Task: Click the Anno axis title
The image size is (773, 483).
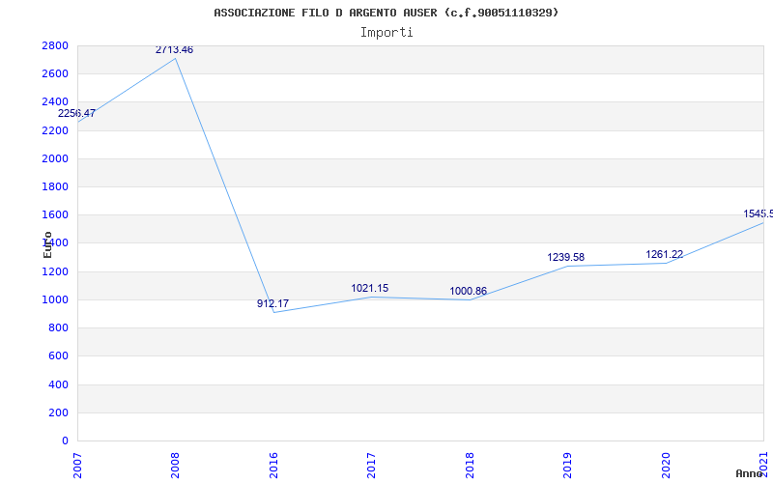Action: click(x=749, y=473)
